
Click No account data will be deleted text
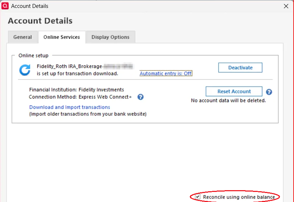(x=228, y=101)
